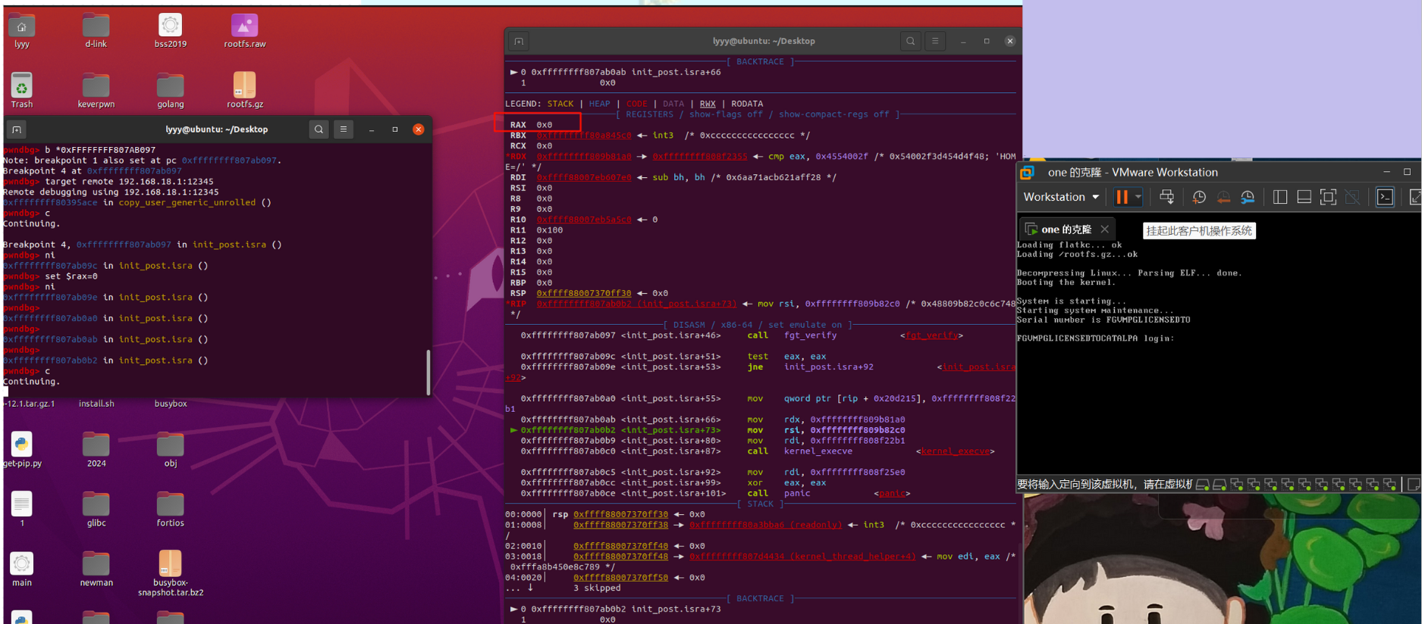This screenshot has height=624, width=1422.
Task: Click the console view terminal icon in VMware
Action: [x=1385, y=197]
